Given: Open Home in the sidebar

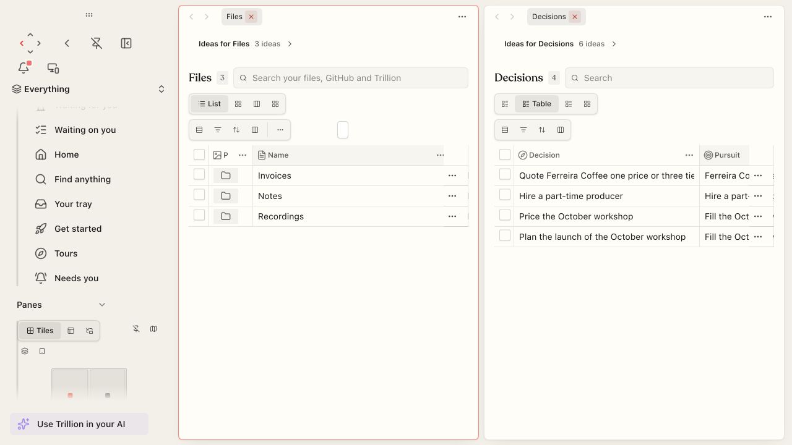Looking at the screenshot, I should pos(67,155).
